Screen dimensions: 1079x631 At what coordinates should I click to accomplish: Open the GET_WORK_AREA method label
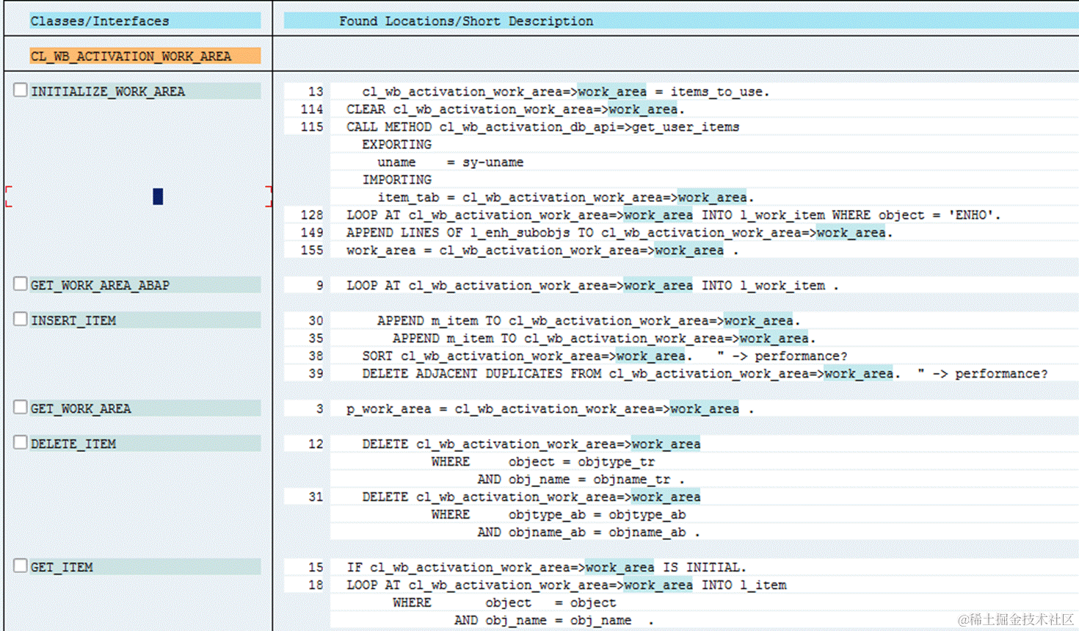click(x=81, y=408)
